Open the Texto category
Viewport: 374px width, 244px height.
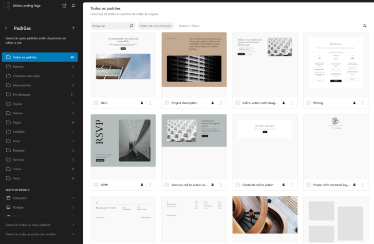[x=40, y=178]
